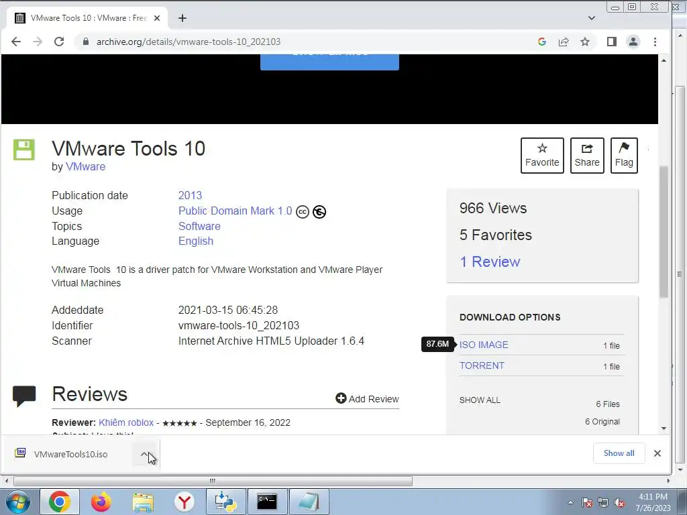Click the browser forward arrow
The height and width of the screenshot is (515, 687).
tap(38, 42)
